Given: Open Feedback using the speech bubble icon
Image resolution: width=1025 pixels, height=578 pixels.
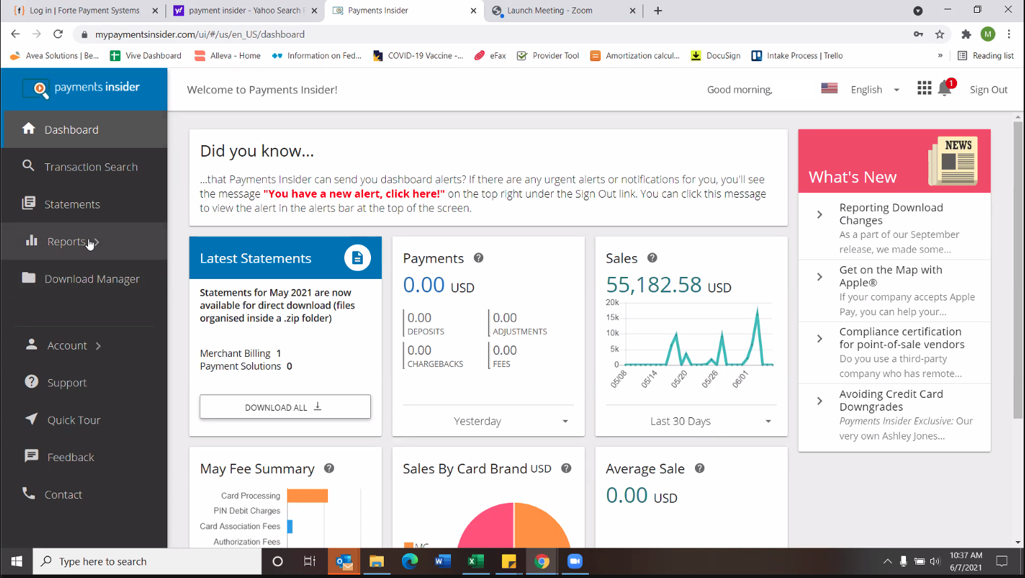Looking at the screenshot, I should (31, 456).
